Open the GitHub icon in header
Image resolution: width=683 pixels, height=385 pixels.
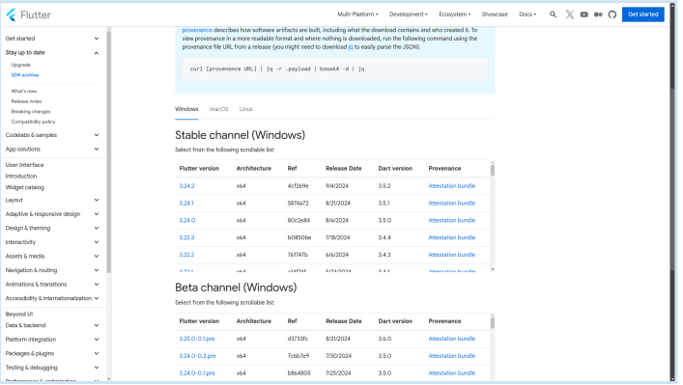(612, 14)
